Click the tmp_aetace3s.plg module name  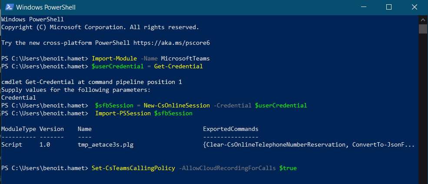tap(106, 144)
